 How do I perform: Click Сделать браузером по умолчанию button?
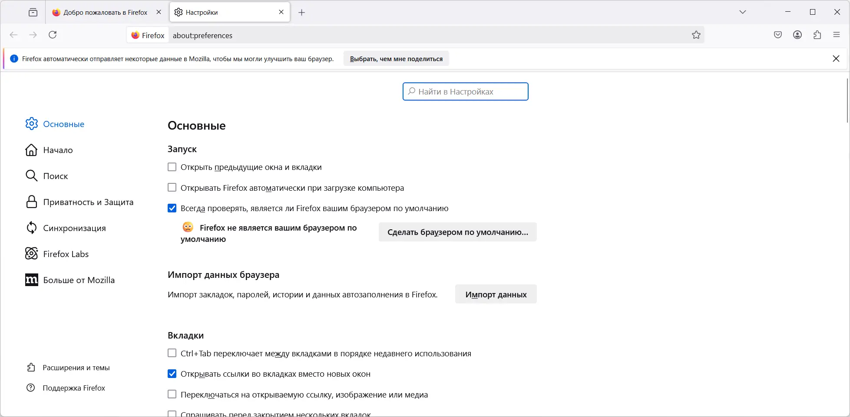tap(457, 232)
